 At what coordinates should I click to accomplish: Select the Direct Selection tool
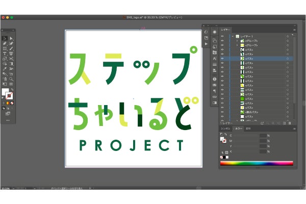tap(12, 38)
